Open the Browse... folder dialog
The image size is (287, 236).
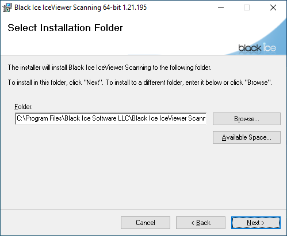pos(247,119)
